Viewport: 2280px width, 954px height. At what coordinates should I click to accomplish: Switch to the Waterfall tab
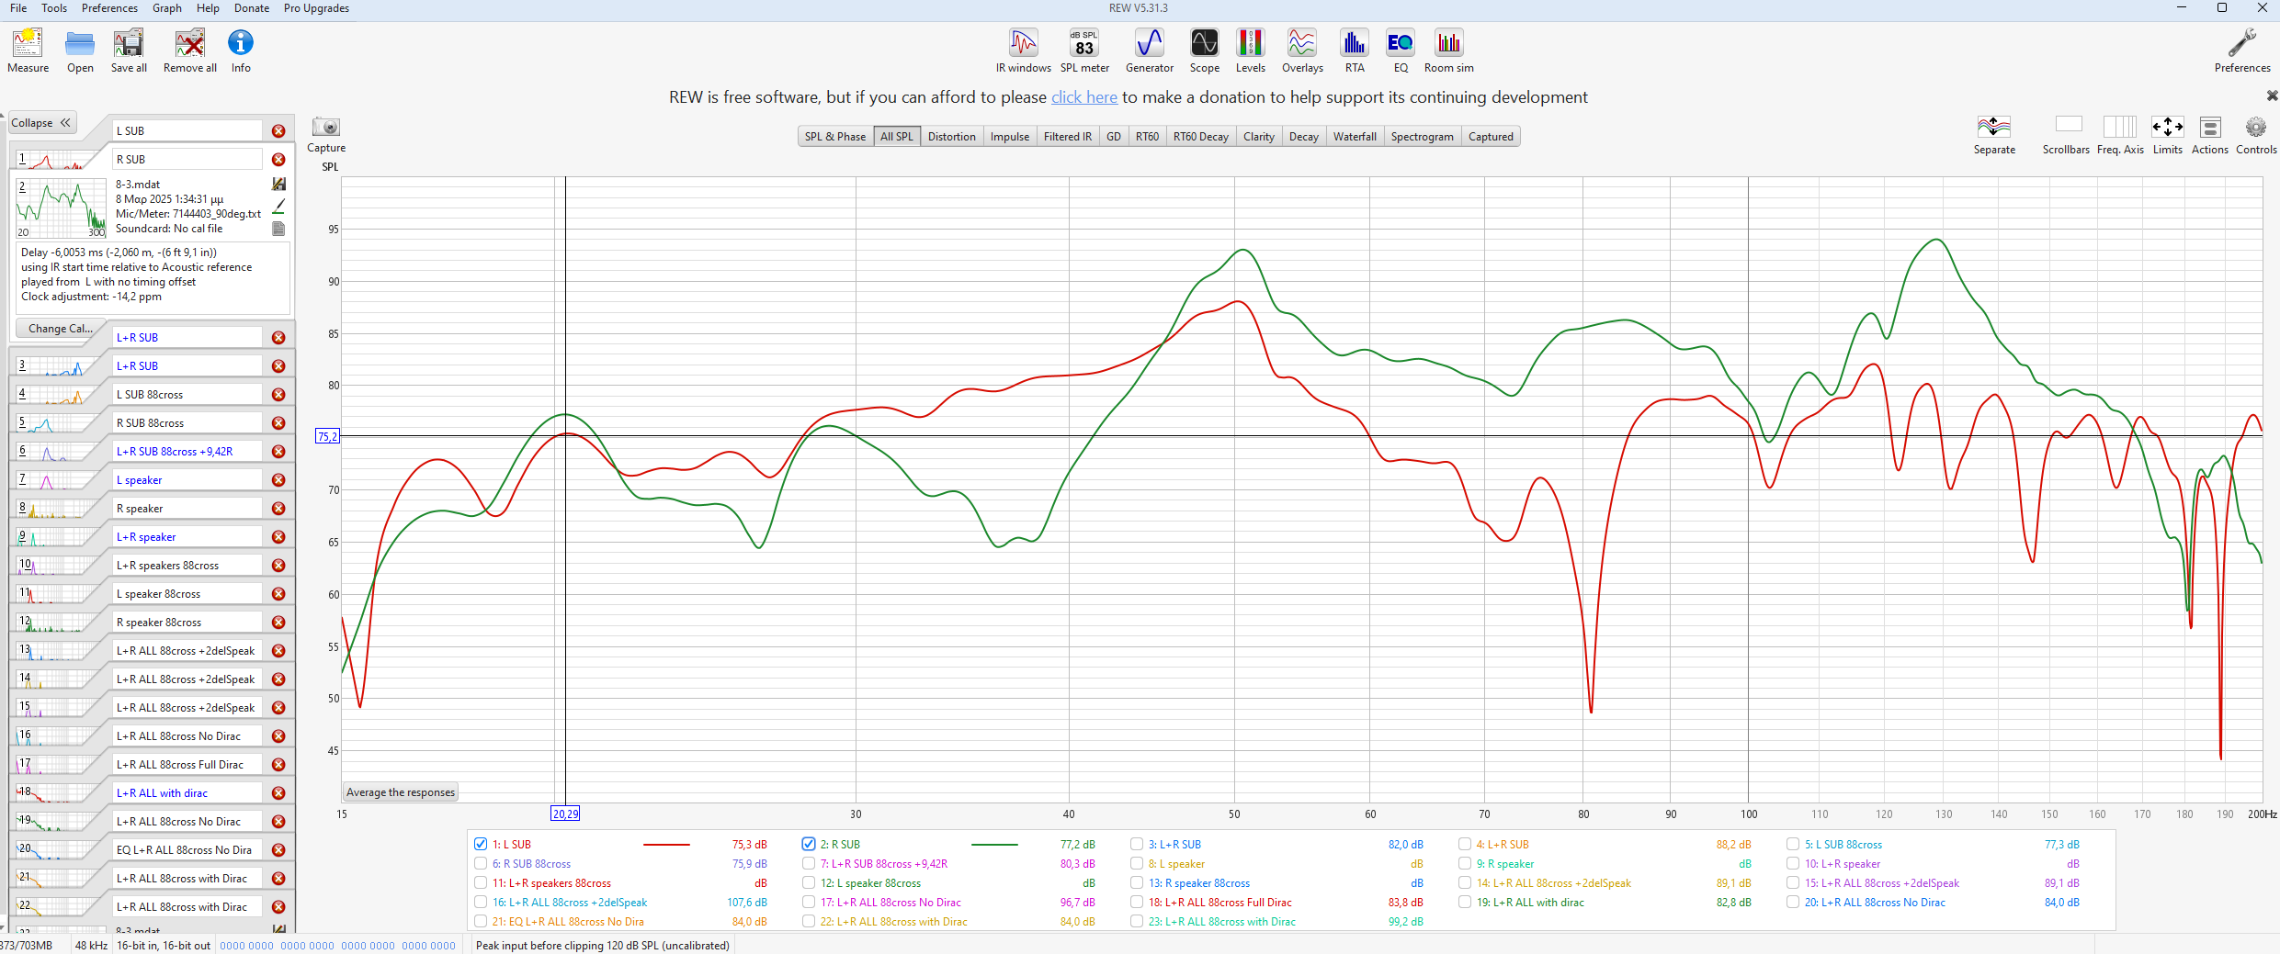1354,137
